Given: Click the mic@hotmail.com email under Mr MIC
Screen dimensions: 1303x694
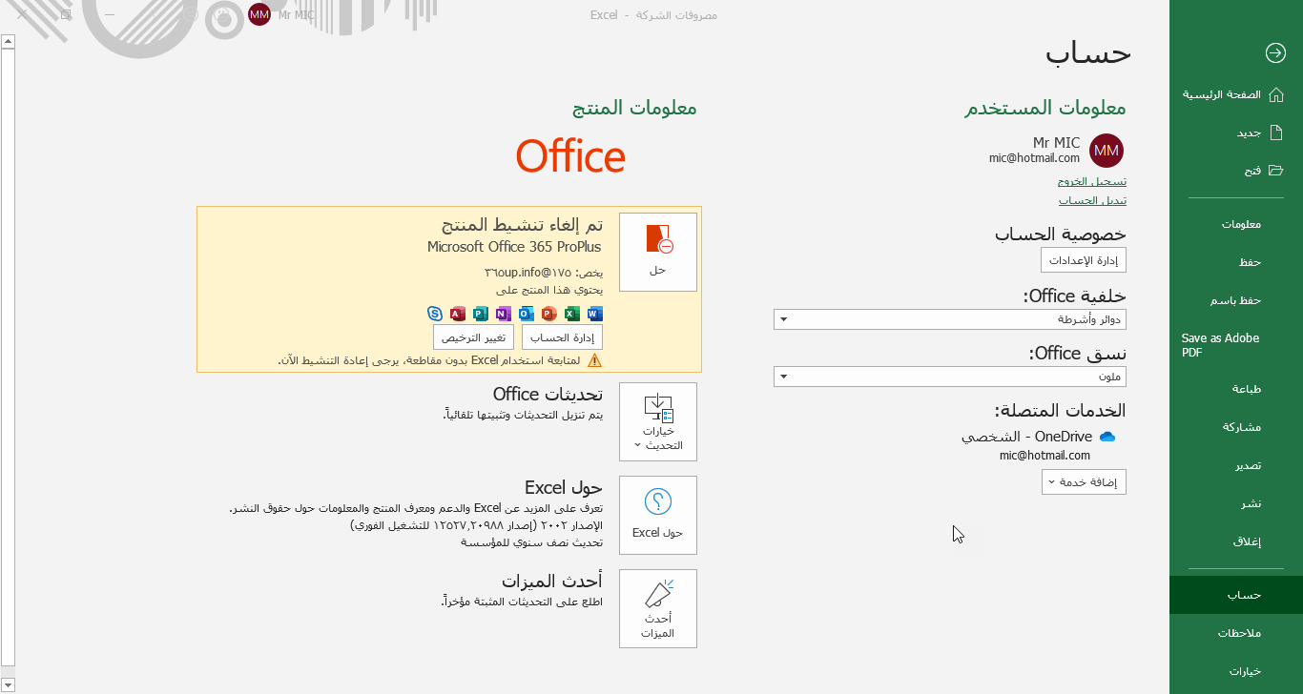Looking at the screenshot, I should tap(1034, 159).
